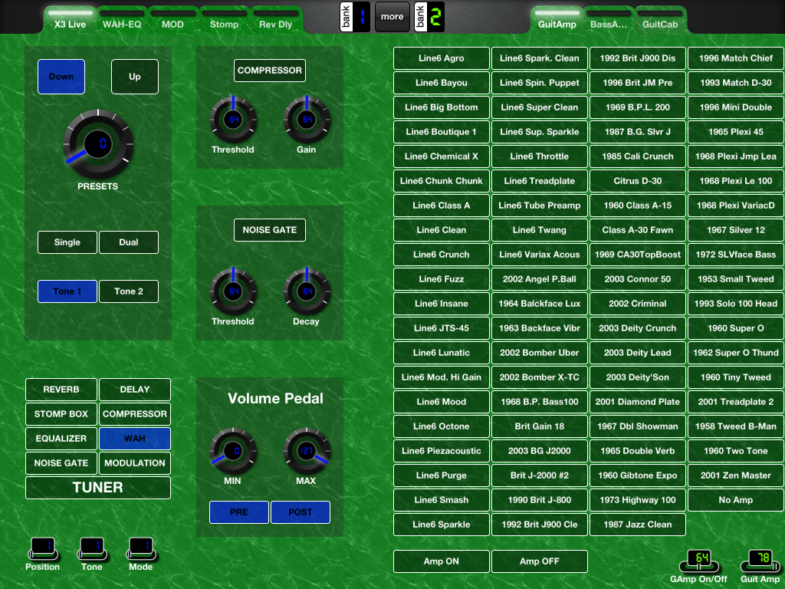Set volume pedal to POST
Viewport: 785px width, 589px height.
[x=301, y=512]
